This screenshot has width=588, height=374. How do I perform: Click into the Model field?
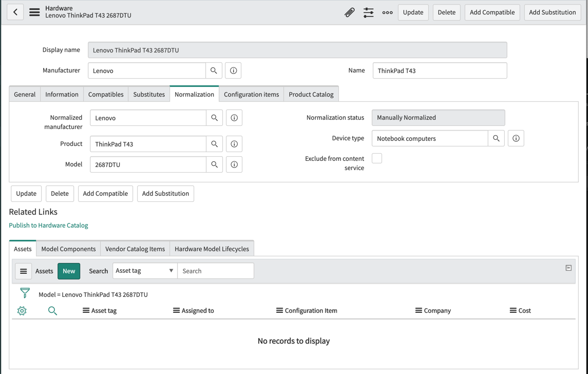pos(148,164)
